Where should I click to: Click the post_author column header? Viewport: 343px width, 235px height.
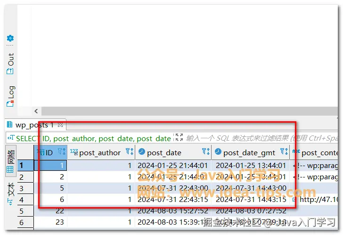coord(100,152)
